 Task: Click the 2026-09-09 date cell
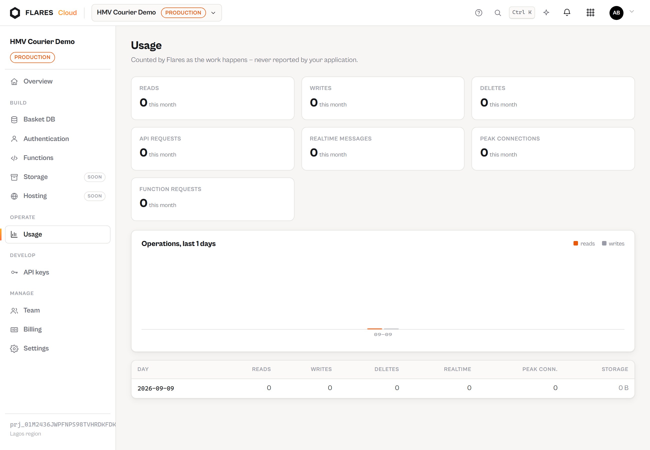(x=155, y=388)
